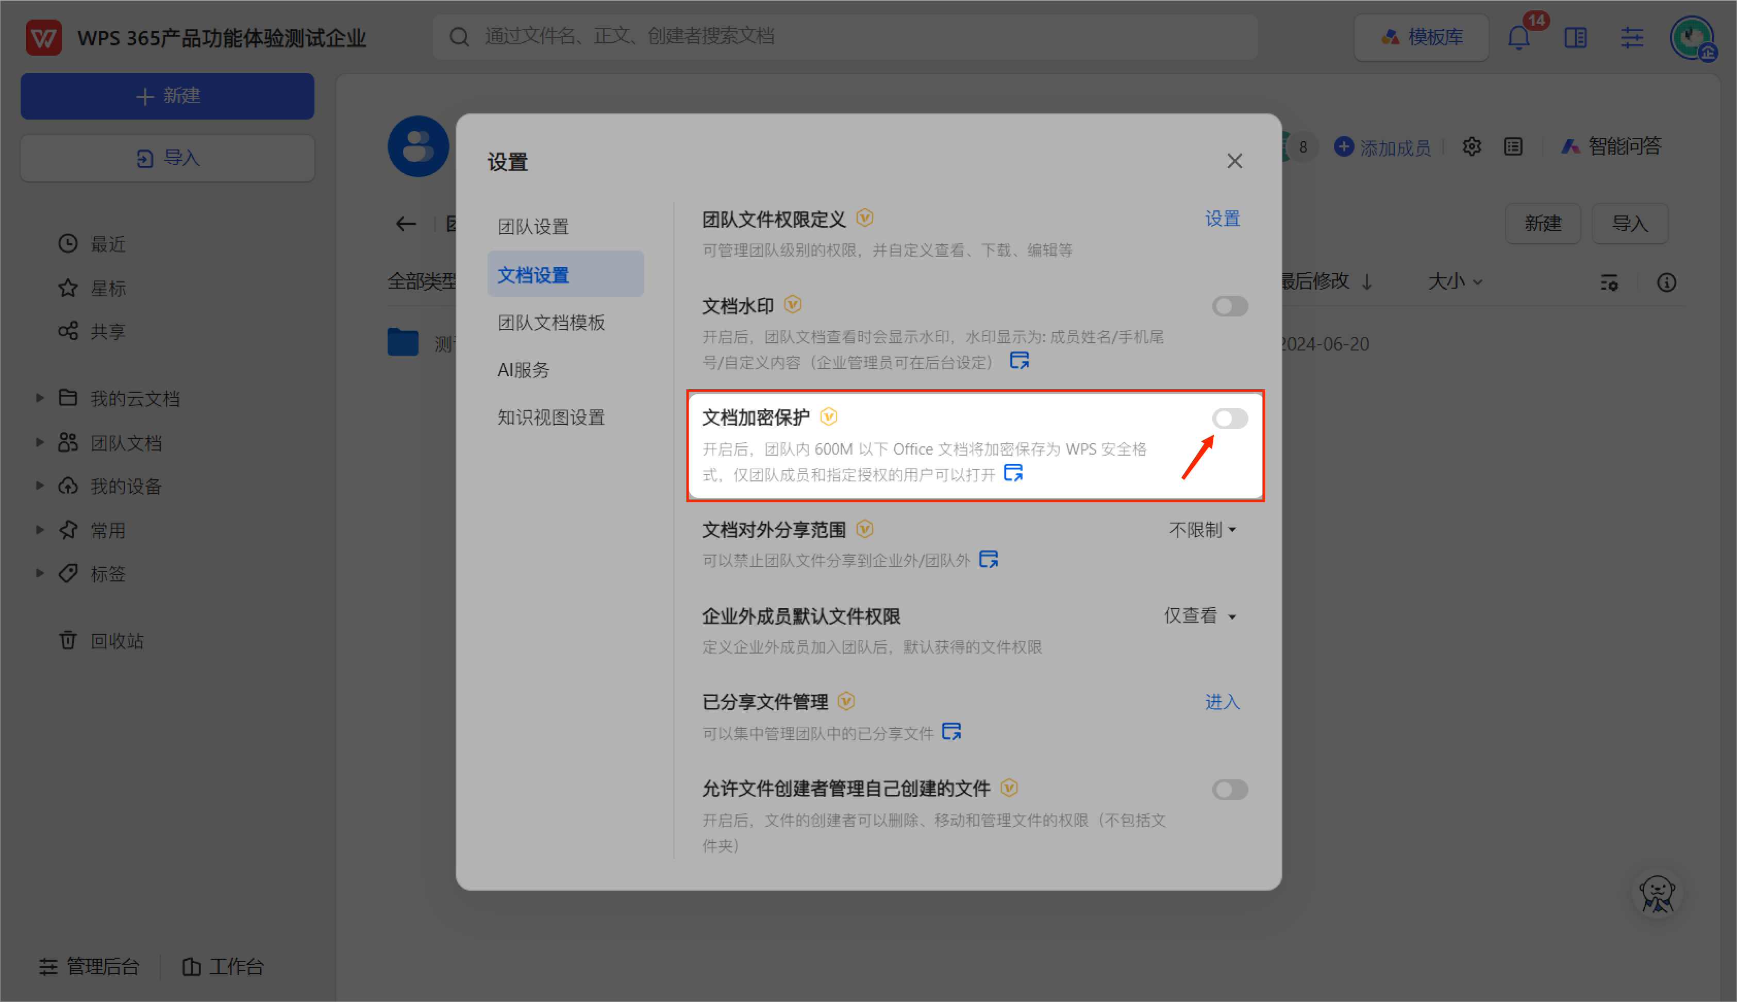Go back with the left arrow
1737x1002 pixels.
406,224
